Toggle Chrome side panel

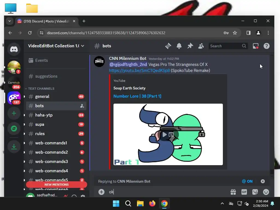pyautogui.click(x=248, y=33)
